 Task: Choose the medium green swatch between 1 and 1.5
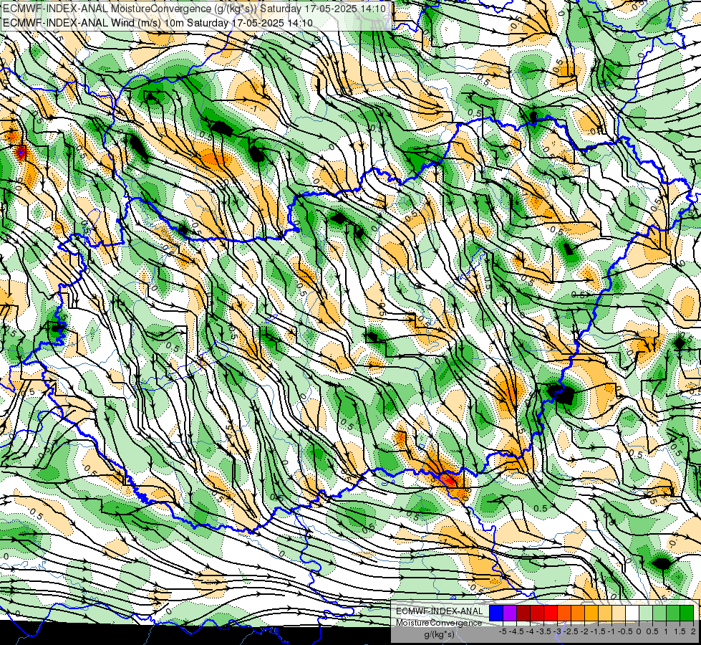pyautogui.click(x=673, y=613)
